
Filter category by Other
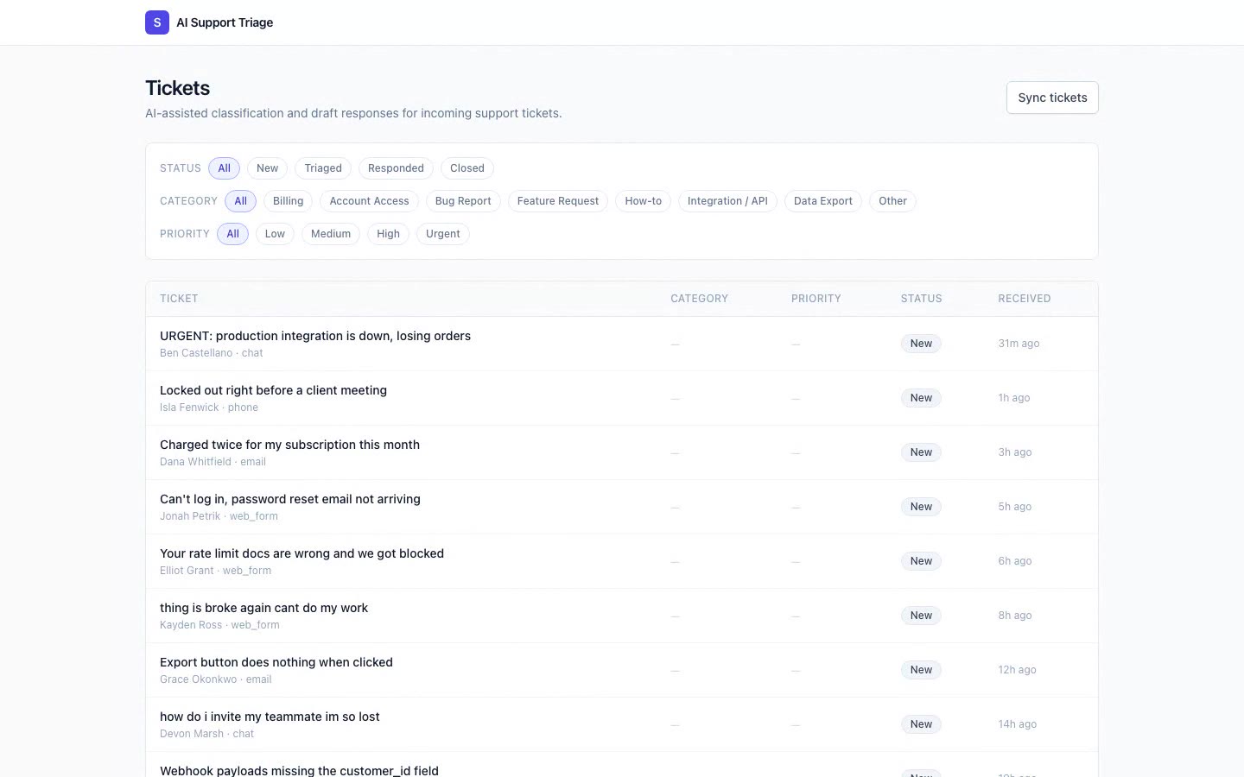coord(893,201)
